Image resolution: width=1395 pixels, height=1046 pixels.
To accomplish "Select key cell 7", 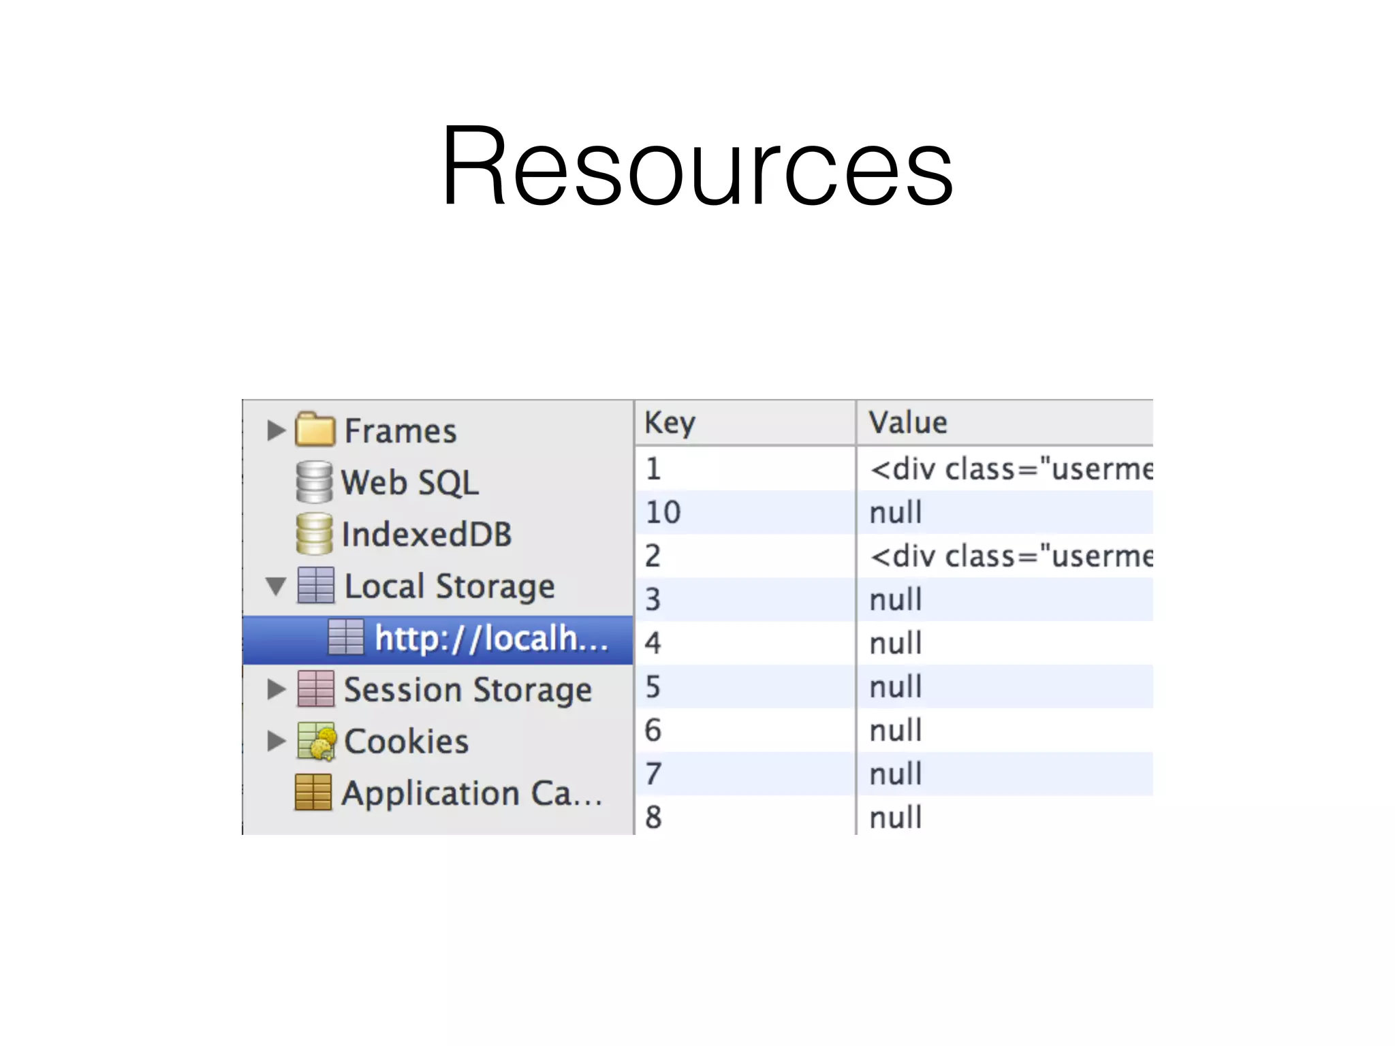I will [745, 774].
